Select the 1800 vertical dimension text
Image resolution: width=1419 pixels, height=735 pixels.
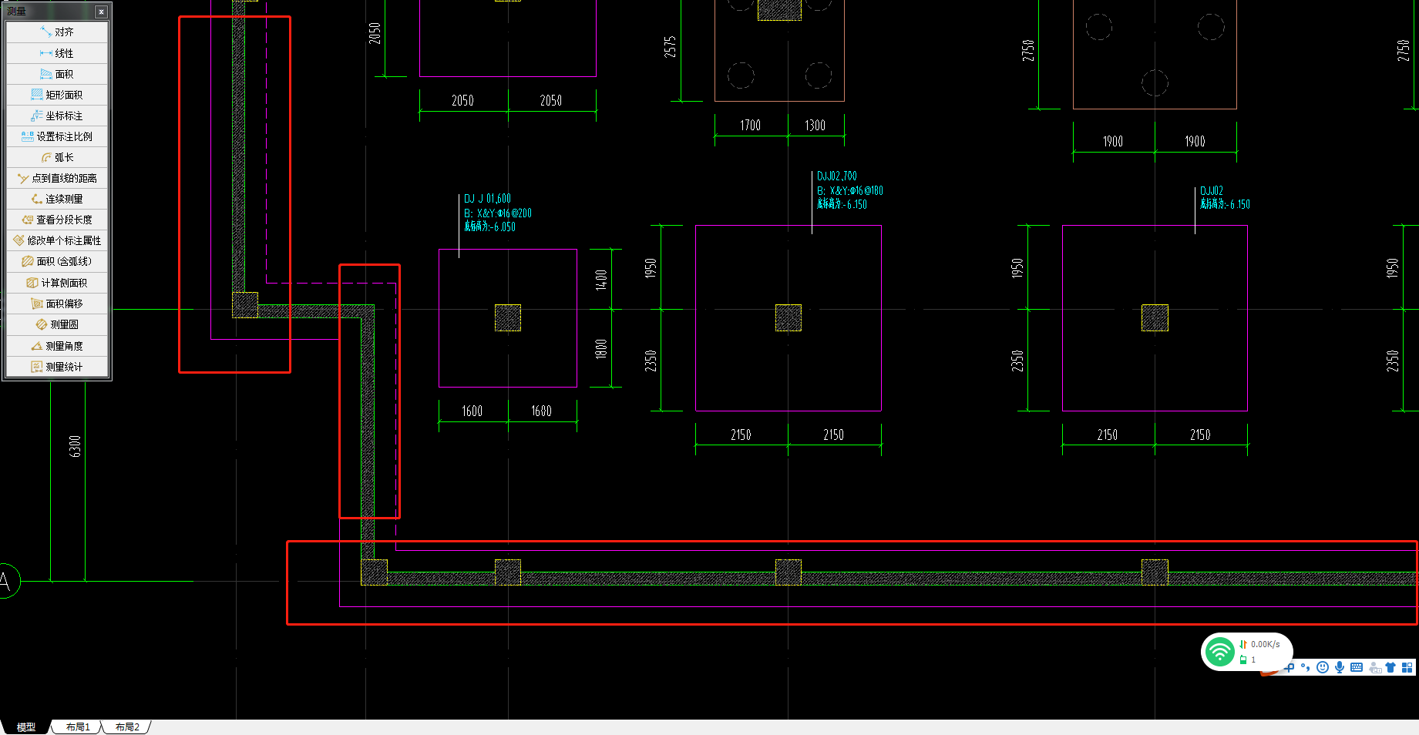[601, 349]
